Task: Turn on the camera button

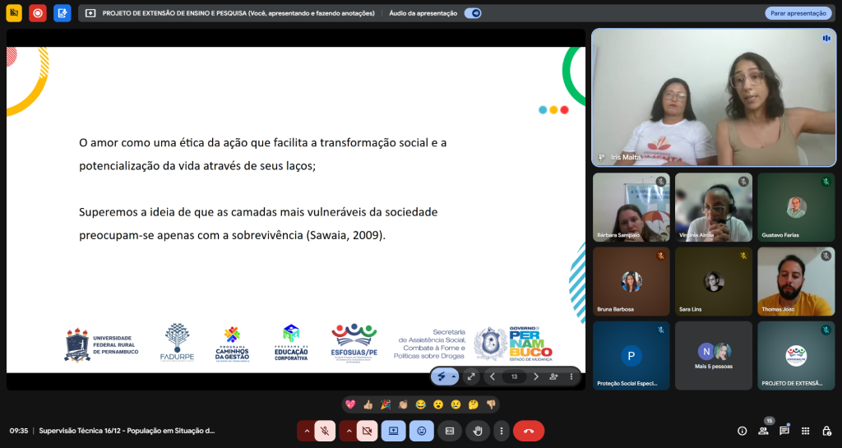Action: 367,431
